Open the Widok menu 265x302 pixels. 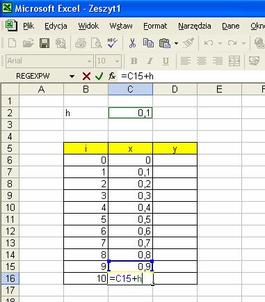(88, 26)
